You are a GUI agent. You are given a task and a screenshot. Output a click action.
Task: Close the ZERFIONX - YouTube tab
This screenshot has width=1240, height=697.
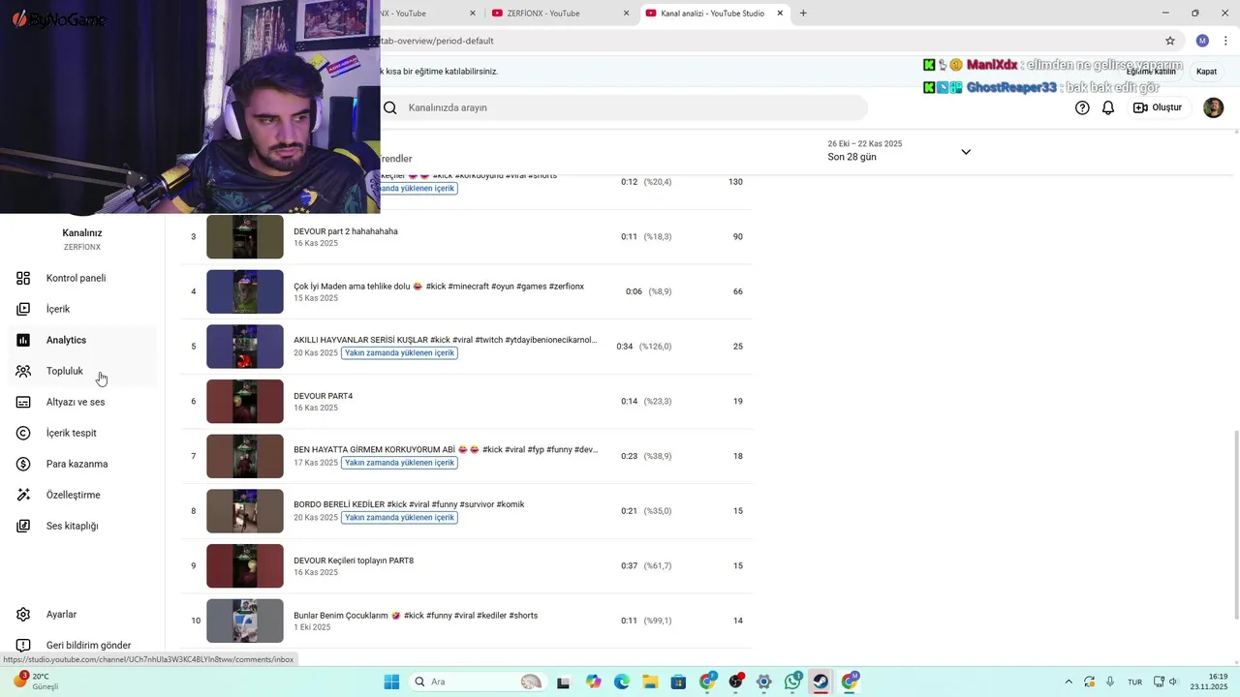pos(626,13)
